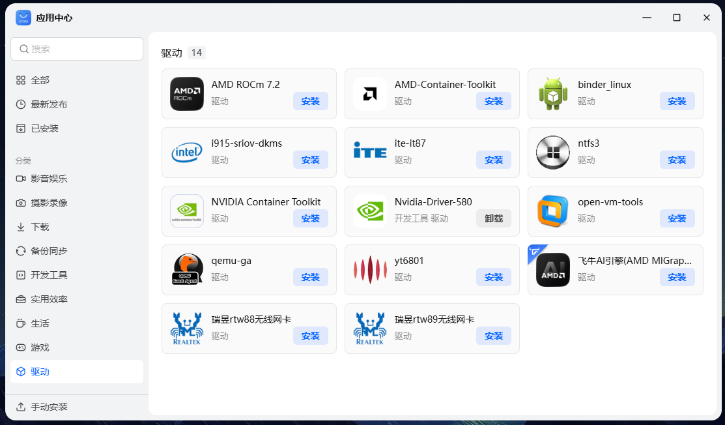Install qemu-ga
Image resolution: width=725 pixels, height=425 pixels.
(x=311, y=278)
